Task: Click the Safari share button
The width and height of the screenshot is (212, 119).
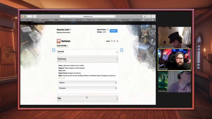Action: 149,17
